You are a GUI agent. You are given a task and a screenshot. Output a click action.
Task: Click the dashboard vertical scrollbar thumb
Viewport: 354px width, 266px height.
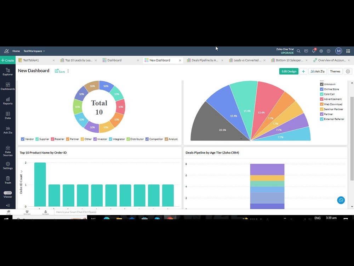tap(352, 138)
